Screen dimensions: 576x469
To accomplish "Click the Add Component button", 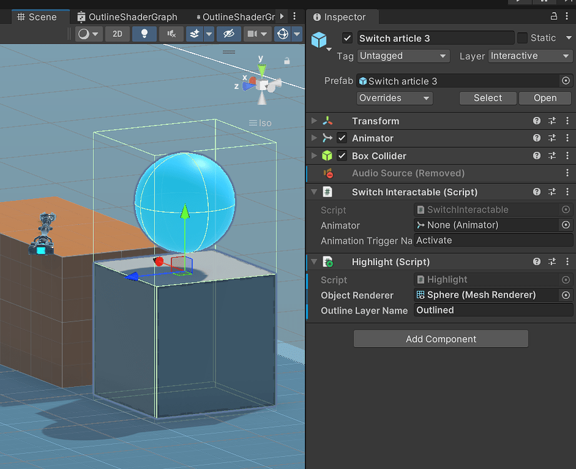I will 440,338.
